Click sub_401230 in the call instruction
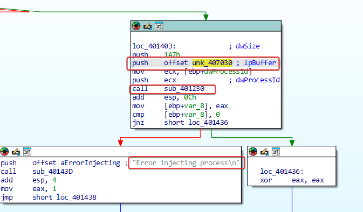 pos(184,89)
